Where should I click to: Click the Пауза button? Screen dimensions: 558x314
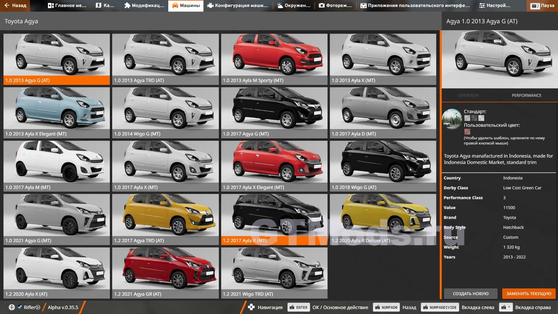click(x=542, y=6)
